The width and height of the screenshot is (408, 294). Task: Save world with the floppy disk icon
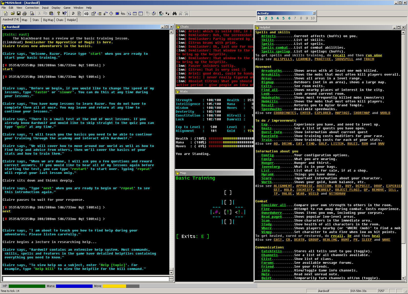pos(19,13)
